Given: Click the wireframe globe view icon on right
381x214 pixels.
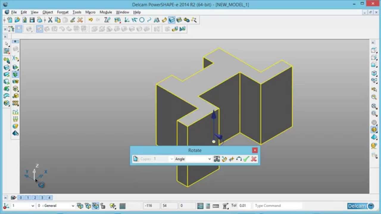Looking at the screenshot, I should [x=374, y=122].
